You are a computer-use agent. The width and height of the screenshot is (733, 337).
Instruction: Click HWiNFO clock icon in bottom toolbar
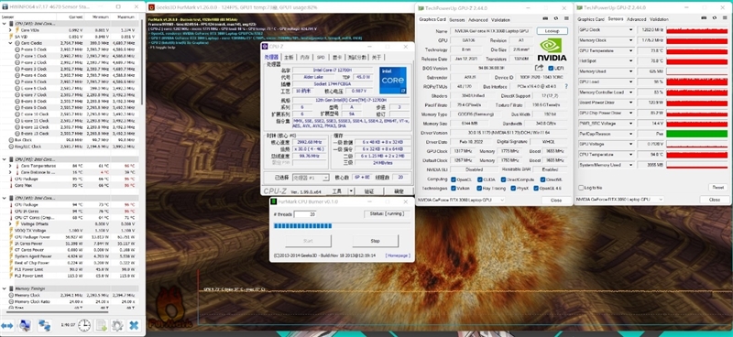coord(84,325)
